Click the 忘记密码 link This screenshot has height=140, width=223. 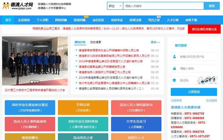(x=211, y=100)
